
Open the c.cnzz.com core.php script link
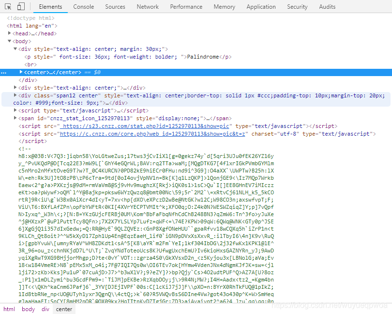(152, 134)
